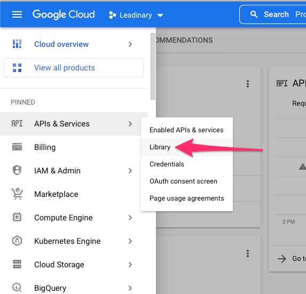This screenshot has width=306, height=294.
Task: Select Library in the submenu
Action: pos(187,147)
